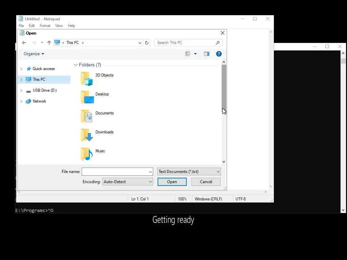
Task: Select the Documents folder icon
Action: 86,116
